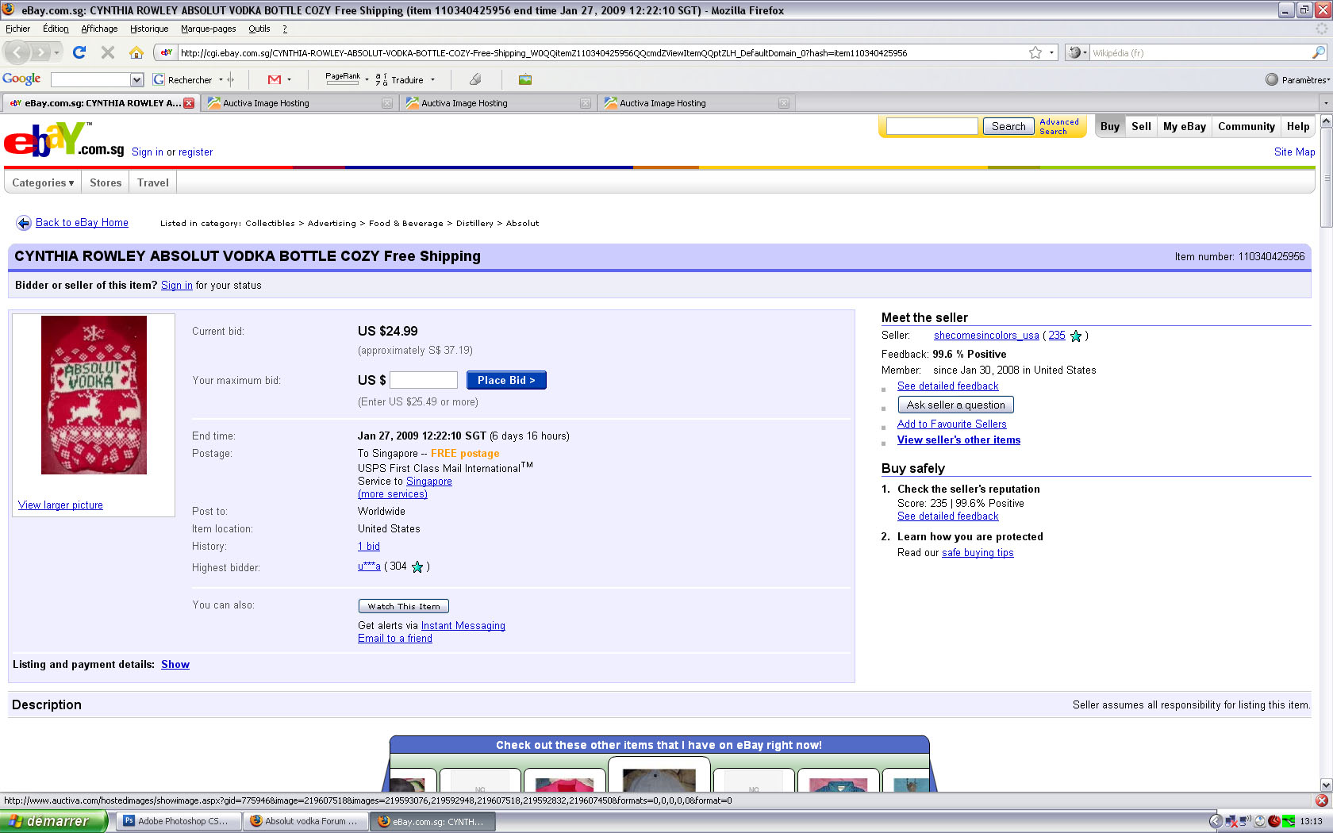Close the first Auctiva Image Hosting tab
This screenshot has width=1333, height=833.
coord(387,103)
